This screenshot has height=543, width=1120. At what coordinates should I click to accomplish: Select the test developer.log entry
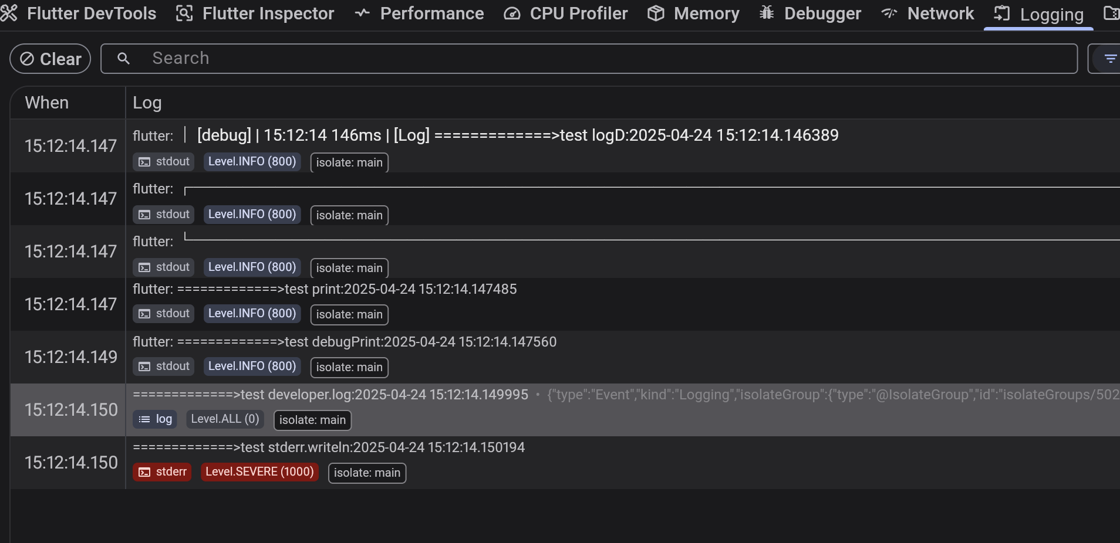[565, 410]
